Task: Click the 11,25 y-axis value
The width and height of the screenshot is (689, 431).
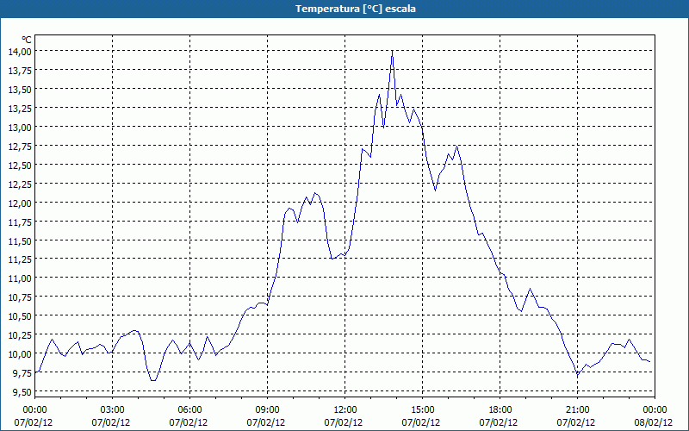Action: coord(20,259)
